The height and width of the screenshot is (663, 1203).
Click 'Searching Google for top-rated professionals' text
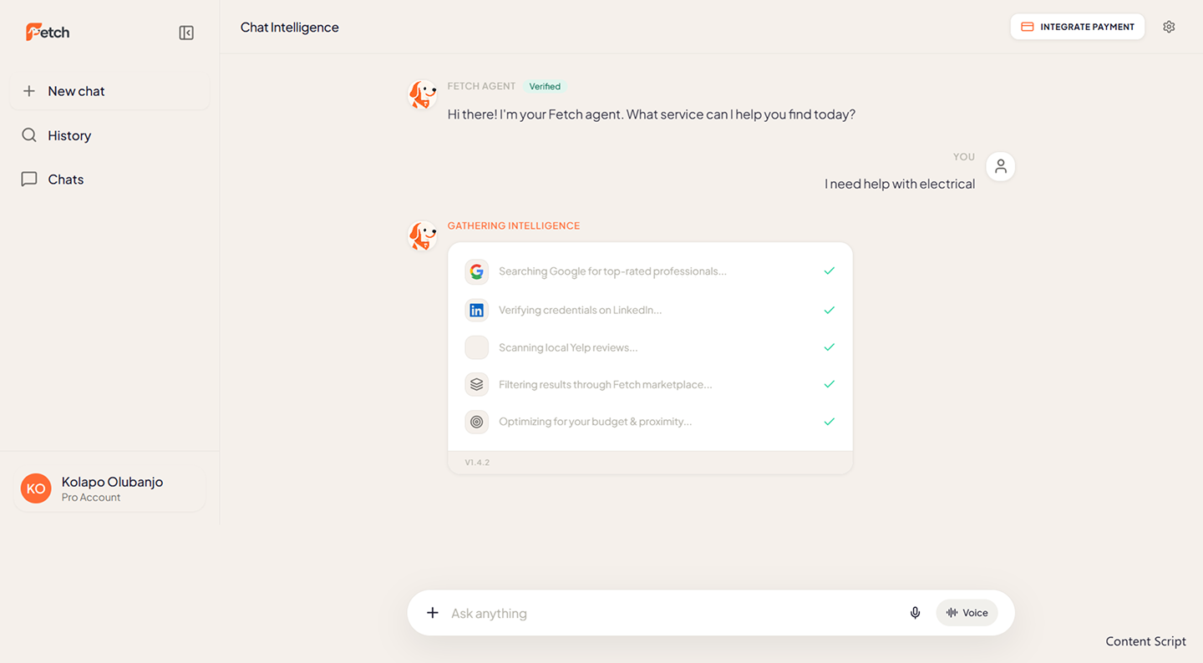point(612,271)
